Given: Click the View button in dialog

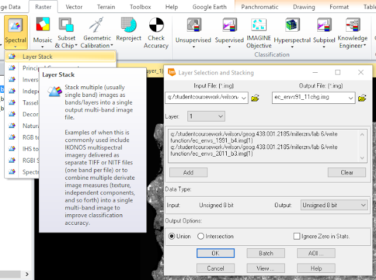Looking at the screenshot, I should pyautogui.click(x=266, y=268).
